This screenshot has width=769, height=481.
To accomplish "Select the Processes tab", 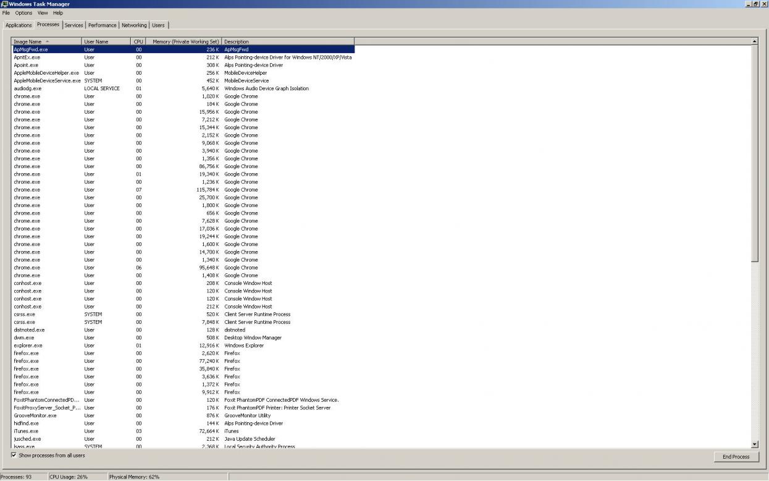I will click(x=48, y=25).
